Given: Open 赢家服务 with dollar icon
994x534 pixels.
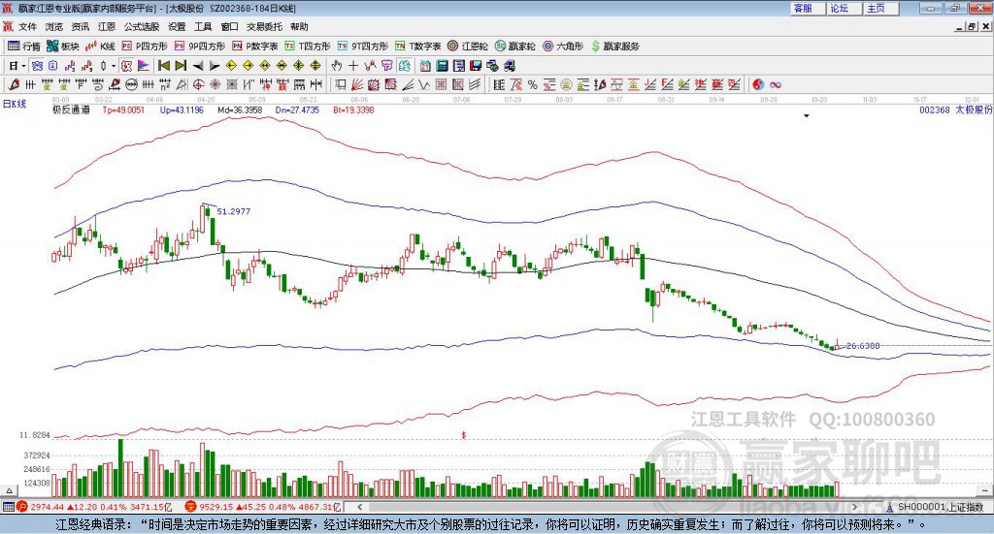Looking at the screenshot, I should point(614,47).
